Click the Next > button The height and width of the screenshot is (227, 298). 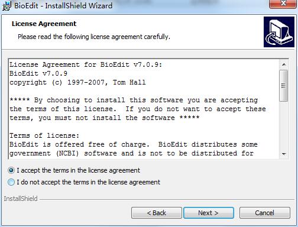point(209,213)
